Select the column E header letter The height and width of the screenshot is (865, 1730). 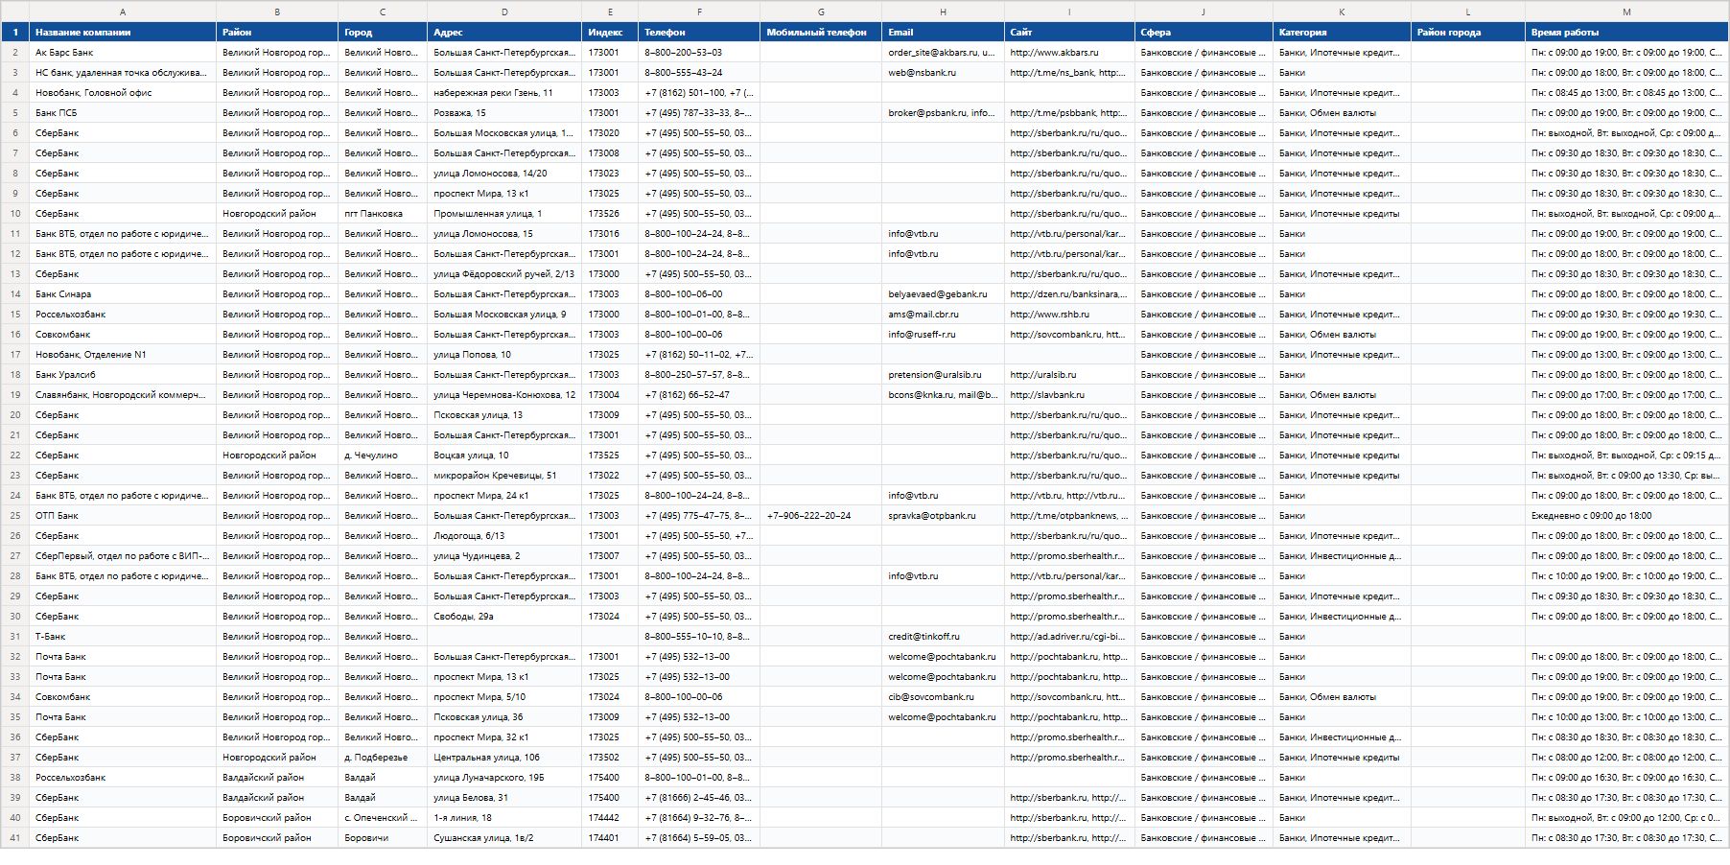click(610, 12)
